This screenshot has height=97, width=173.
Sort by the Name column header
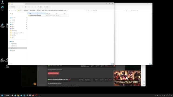(36, 13)
